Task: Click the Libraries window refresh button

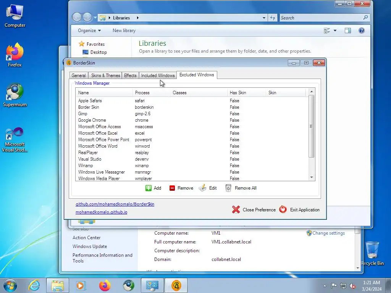Action: [x=273, y=18]
